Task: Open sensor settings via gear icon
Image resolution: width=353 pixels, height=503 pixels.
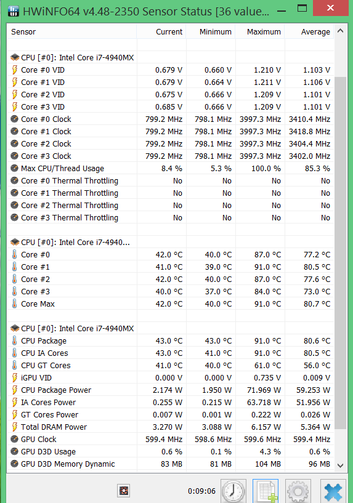Action: 298,491
